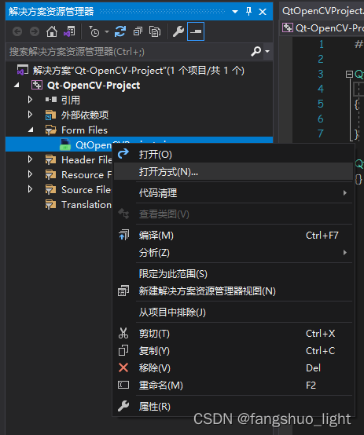
Task: Click the red X remove icon
Action: [123, 367]
